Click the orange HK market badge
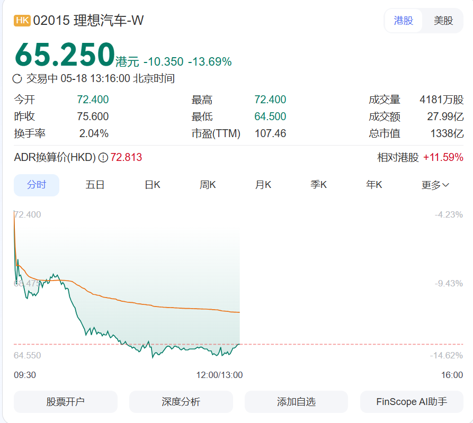Image resolution: width=473 pixels, height=423 pixels. 22,21
